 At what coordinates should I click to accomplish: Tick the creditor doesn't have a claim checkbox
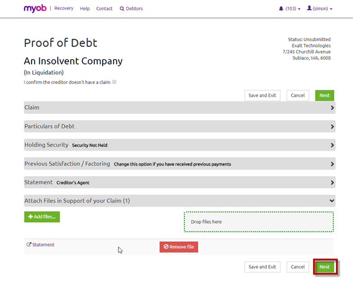point(114,82)
